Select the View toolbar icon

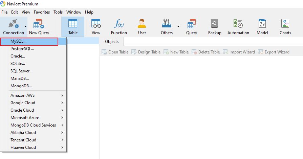[x=96, y=24]
